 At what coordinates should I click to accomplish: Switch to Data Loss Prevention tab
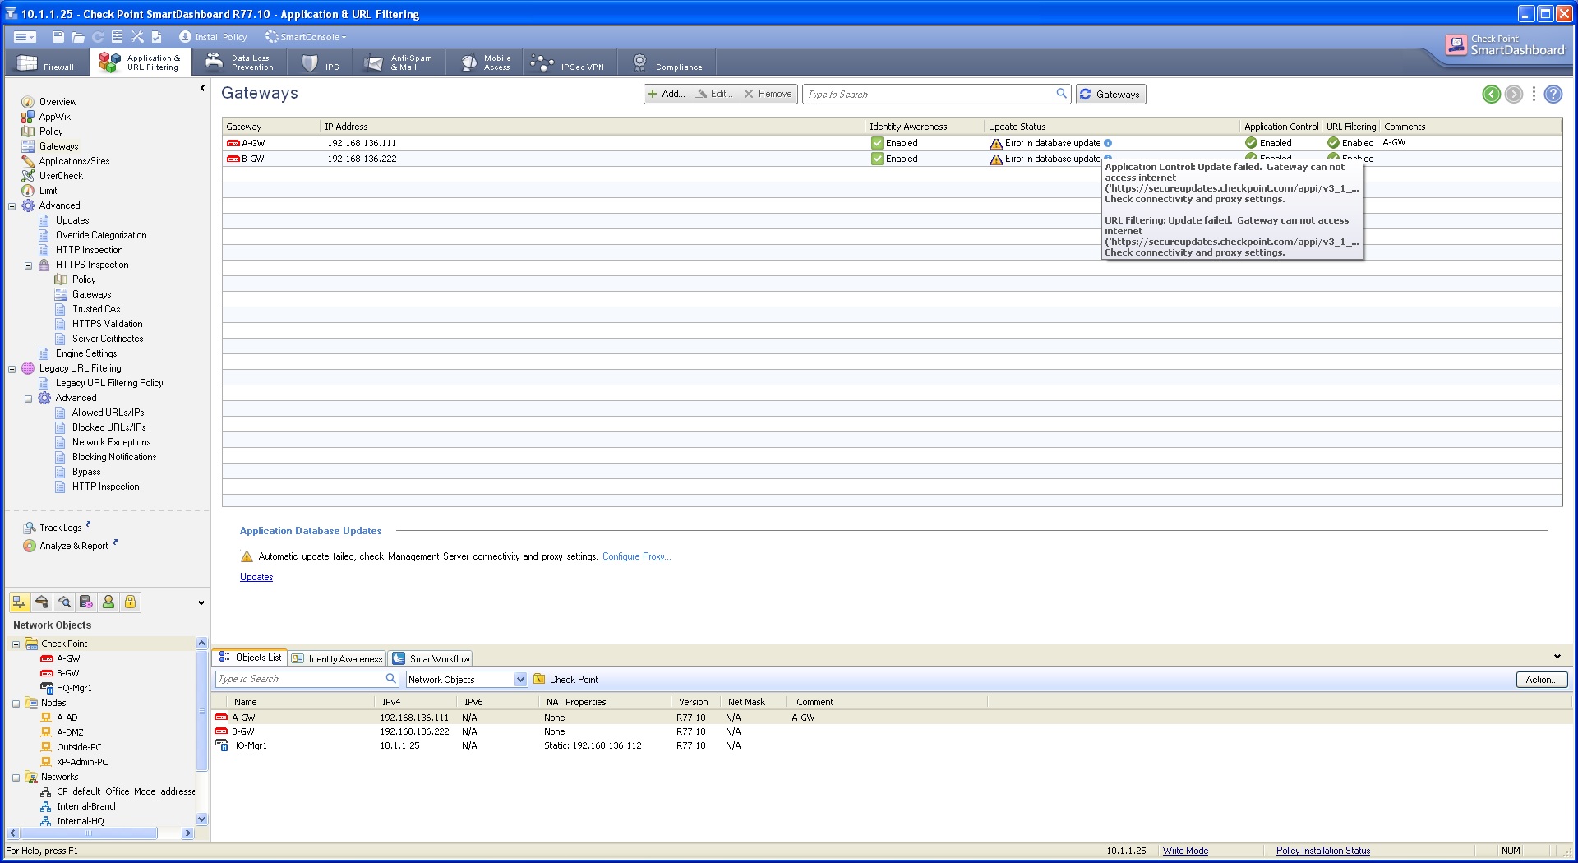240,62
